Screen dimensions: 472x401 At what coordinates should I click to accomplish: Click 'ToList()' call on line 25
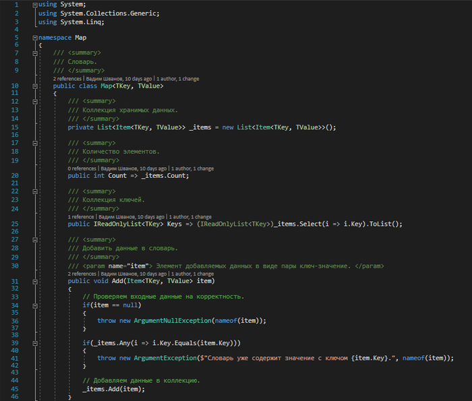point(384,224)
